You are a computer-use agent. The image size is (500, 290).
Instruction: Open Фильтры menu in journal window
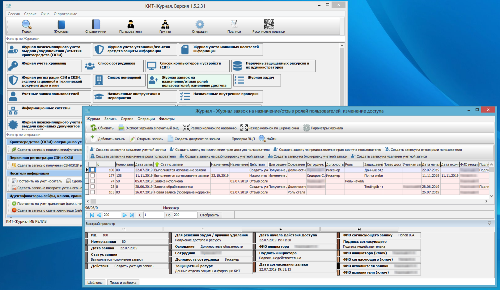(167, 119)
